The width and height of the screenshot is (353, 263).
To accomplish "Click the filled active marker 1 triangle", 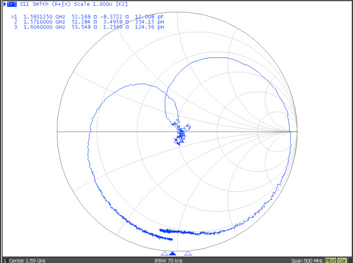I will pos(172,253).
